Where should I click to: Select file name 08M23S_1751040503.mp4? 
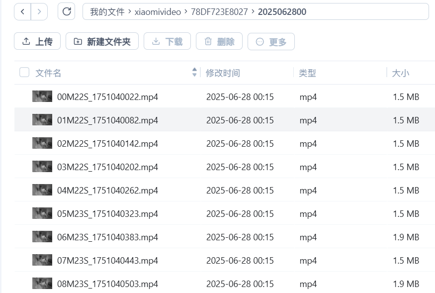click(108, 284)
